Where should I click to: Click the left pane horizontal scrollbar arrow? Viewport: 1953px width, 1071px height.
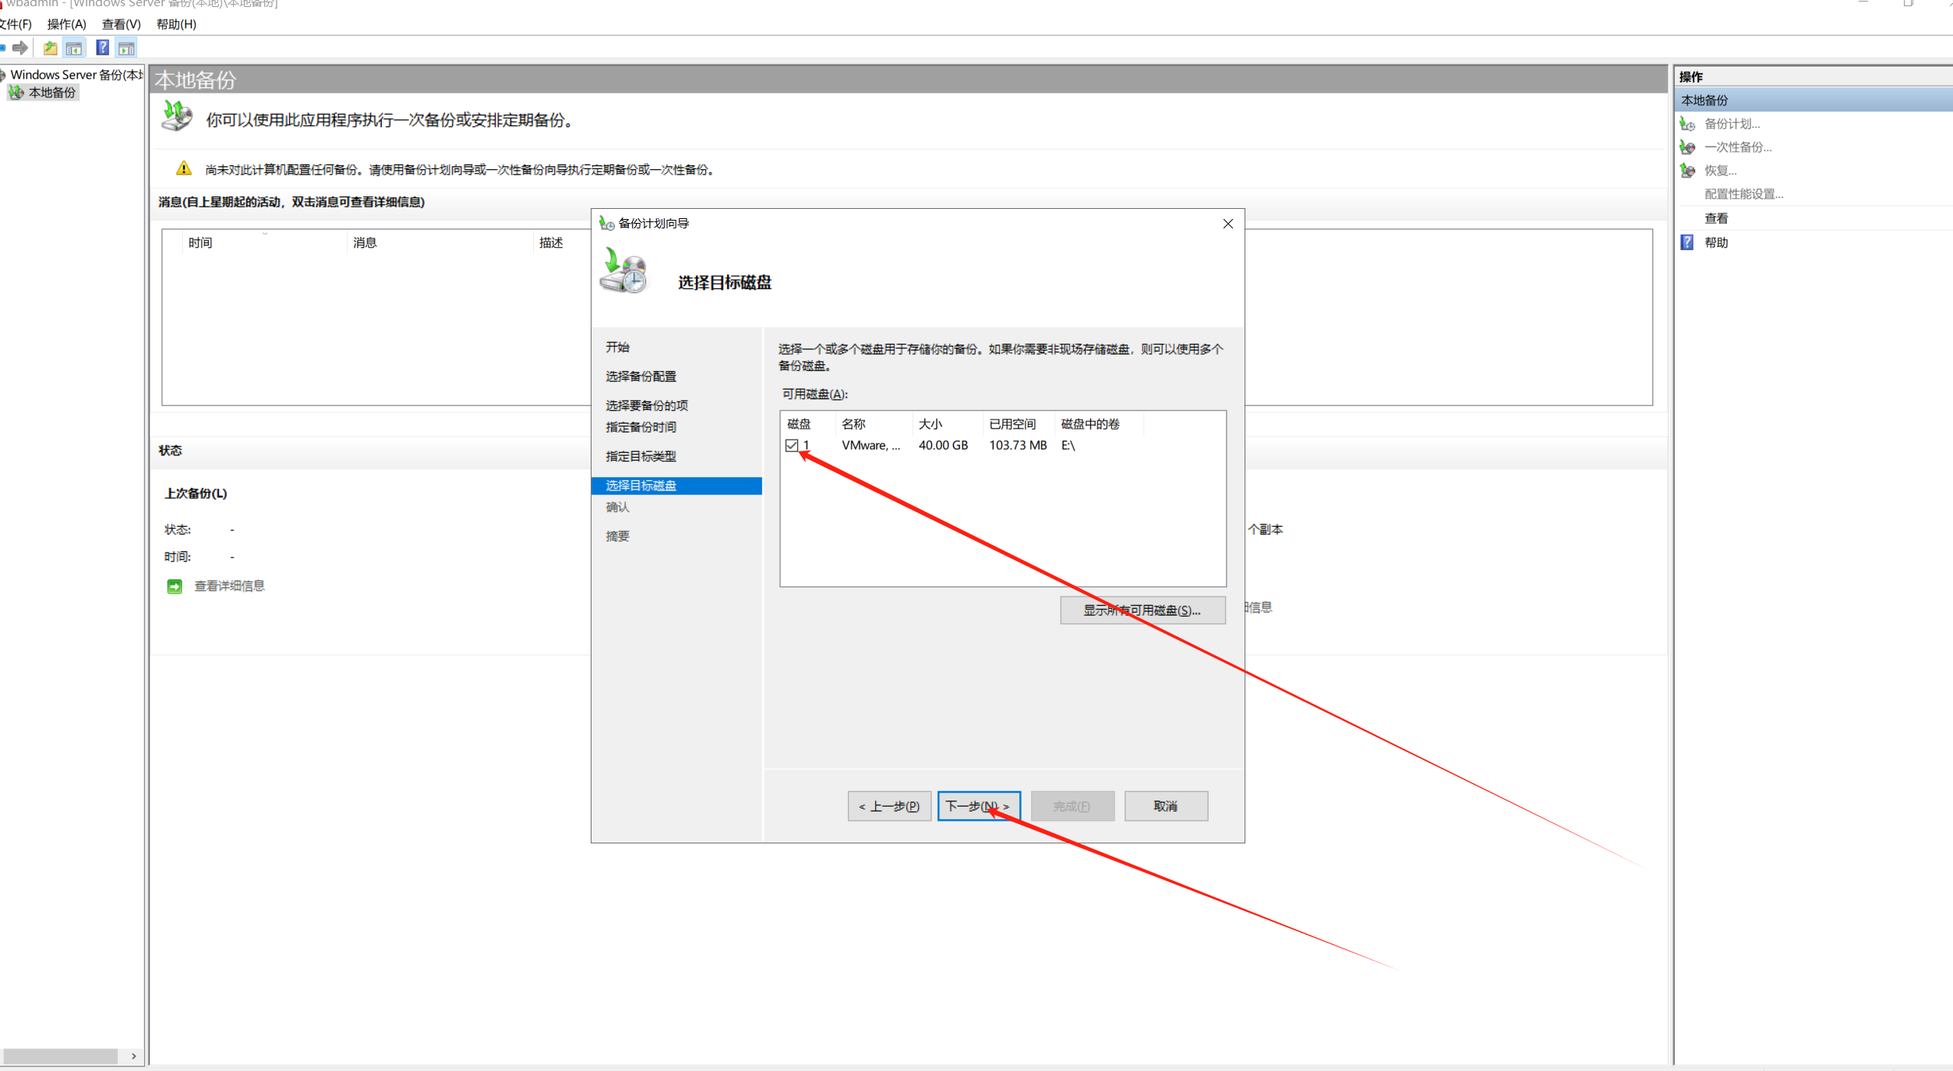(x=134, y=1056)
